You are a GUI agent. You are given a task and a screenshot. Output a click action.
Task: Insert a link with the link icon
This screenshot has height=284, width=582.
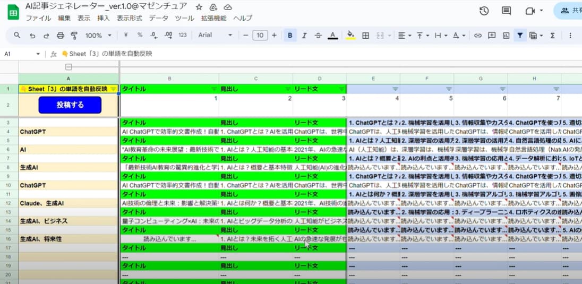478,35
